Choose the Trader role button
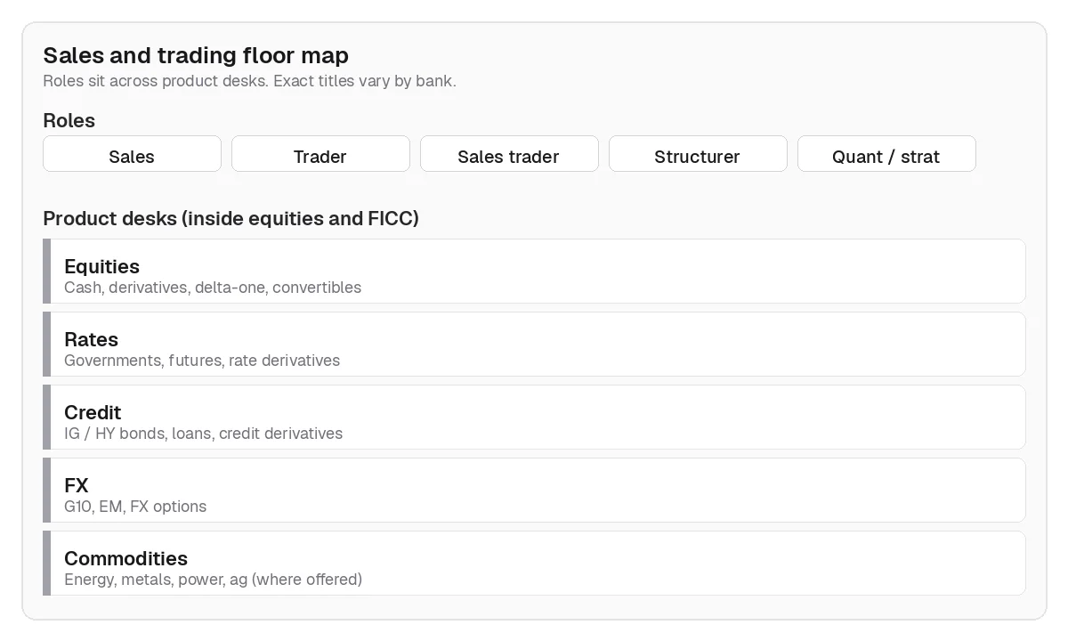Screen dimensions: 1068x641 [320, 154]
